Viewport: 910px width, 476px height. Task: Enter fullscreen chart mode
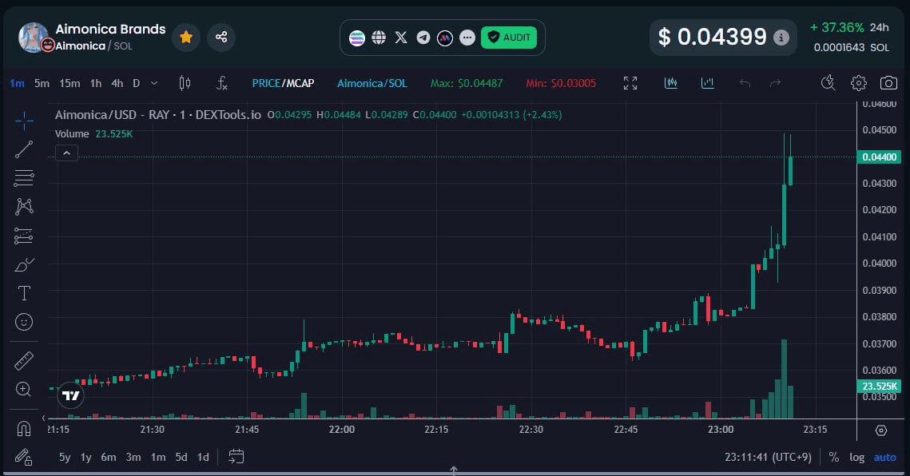[630, 83]
